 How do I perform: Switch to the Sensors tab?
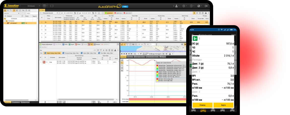[x=97, y=44]
